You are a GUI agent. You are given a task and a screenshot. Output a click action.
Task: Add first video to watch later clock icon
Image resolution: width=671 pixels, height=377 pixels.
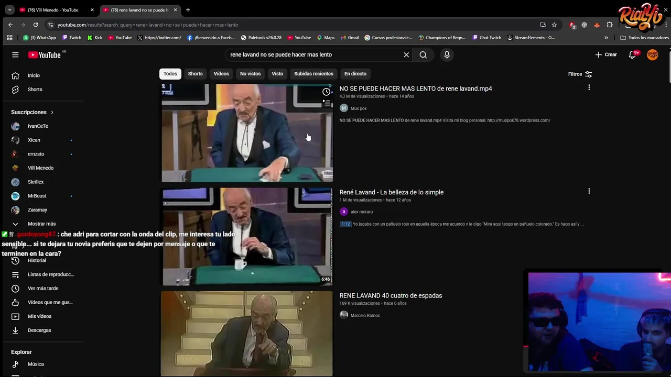pyautogui.click(x=326, y=92)
